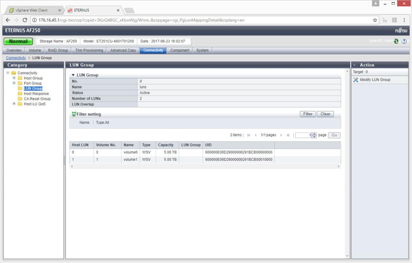Go to first page of results

249,135
